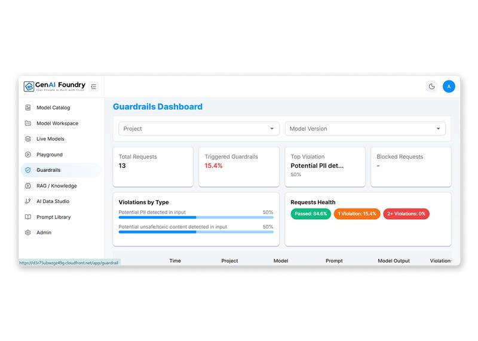Click the Guardrails shield icon
Viewport: 478px width, 341px height.
[x=28, y=170]
